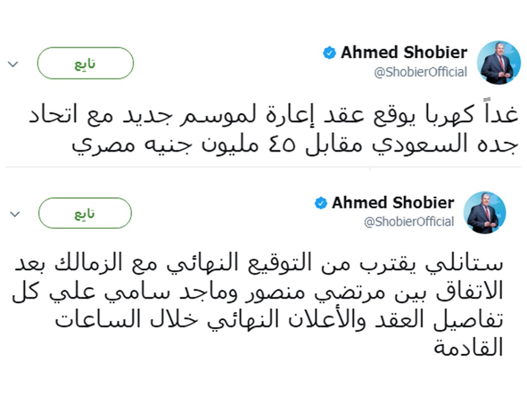Click the verified badge on the Stanley tweet
The height and width of the screenshot is (395, 527).
[x=321, y=204]
